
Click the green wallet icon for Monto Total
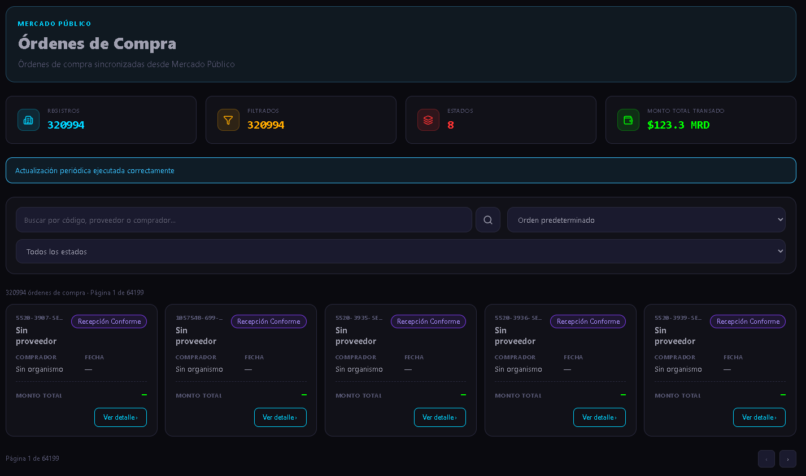point(628,120)
